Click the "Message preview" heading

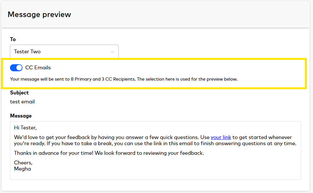(x=39, y=14)
